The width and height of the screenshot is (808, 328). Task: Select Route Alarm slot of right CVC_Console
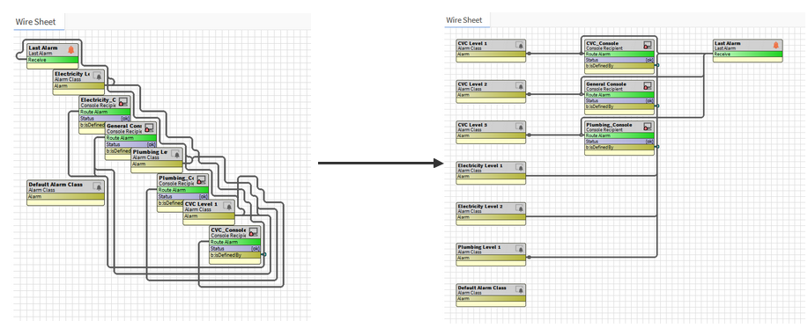619,54
